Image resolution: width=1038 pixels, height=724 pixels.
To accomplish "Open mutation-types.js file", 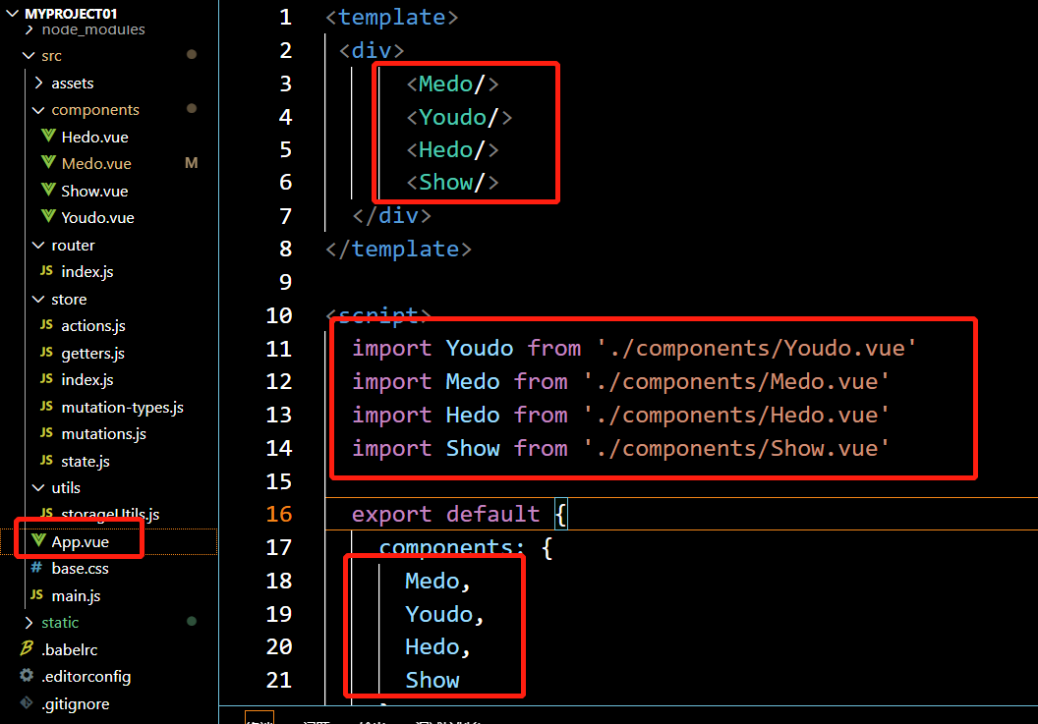I will tap(123, 408).
